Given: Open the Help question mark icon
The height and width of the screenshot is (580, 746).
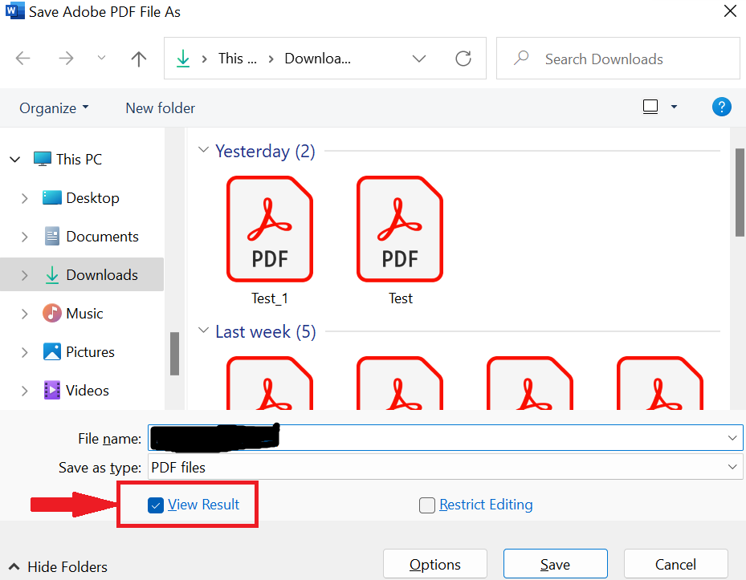Looking at the screenshot, I should pos(721,106).
